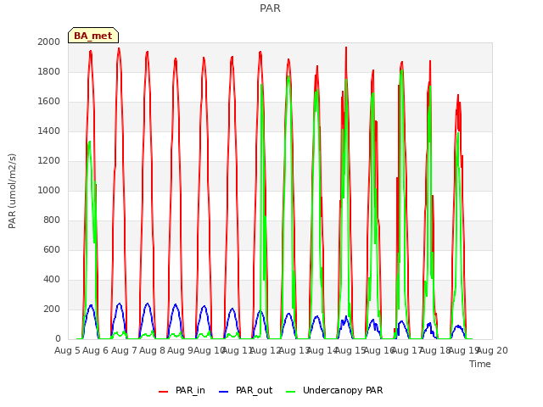543x407 pixels.
Task: Click the red PAR_in legend swatch
Action: (x=163, y=392)
